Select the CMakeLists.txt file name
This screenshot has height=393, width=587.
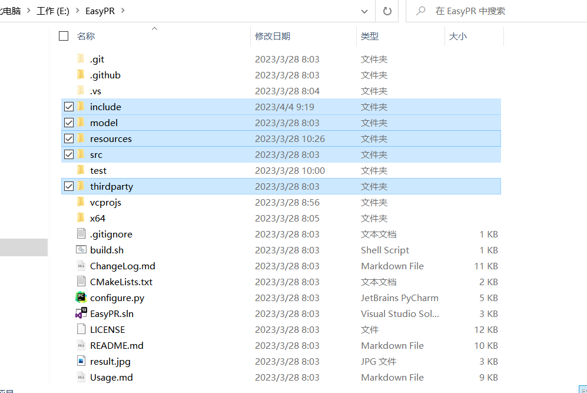[121, 282]
